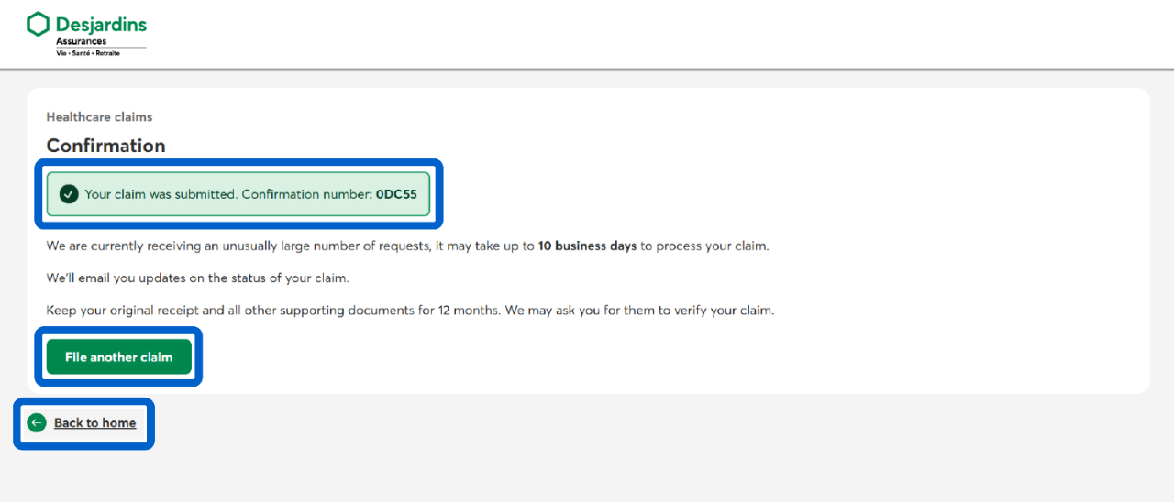Click the bold '10 business days' text

click(587, 246)
